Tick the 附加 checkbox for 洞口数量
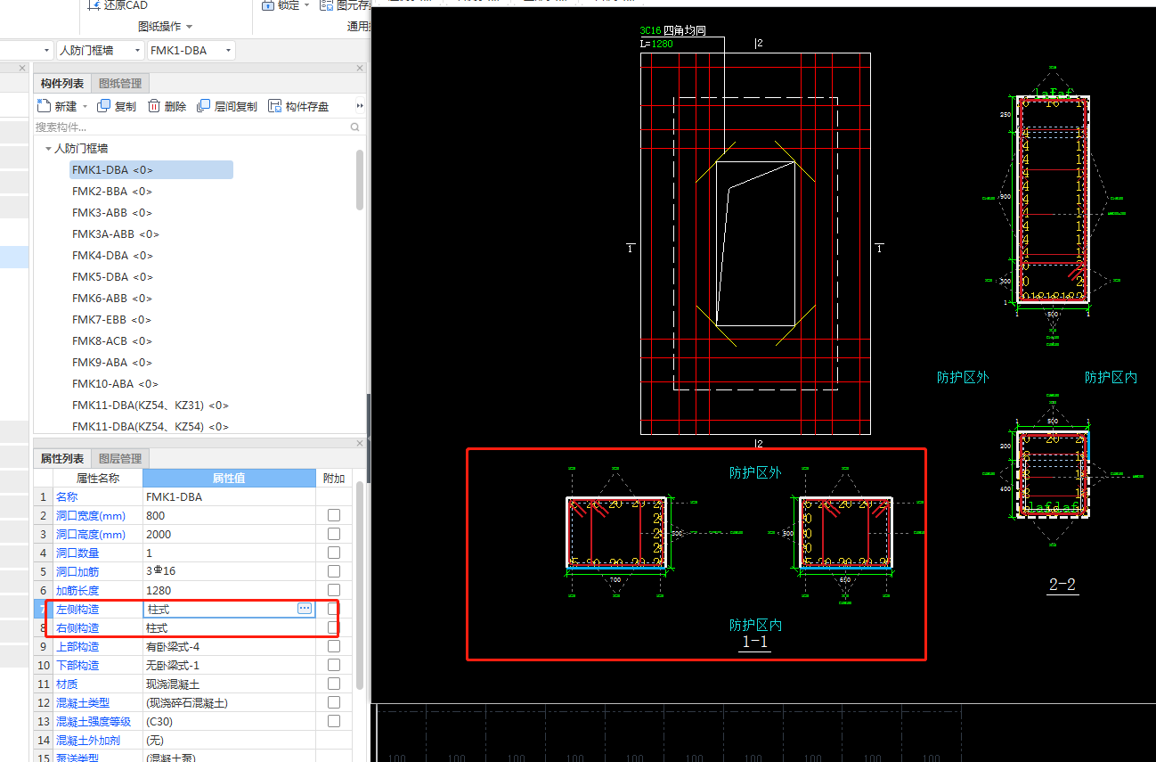Image resolution: width=1156 pixels, height=762 pixels. 334,553
